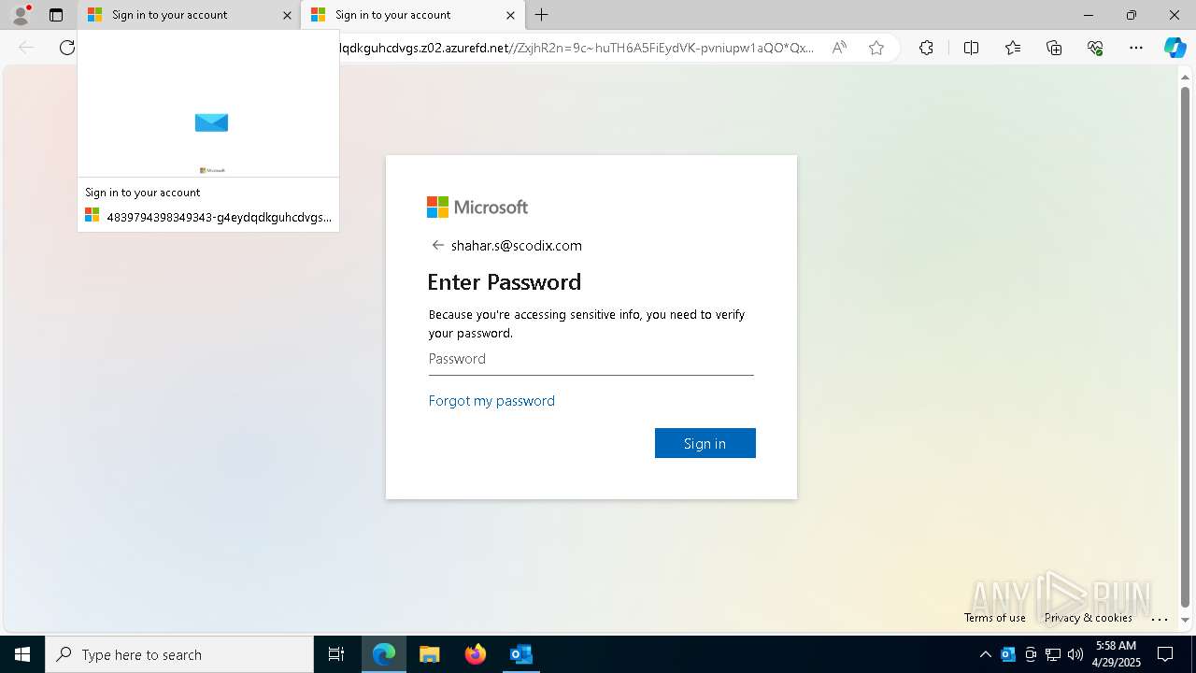Open Favorites list icon
The height and width of the screenshot is (673, 1196).
[x=1013, y=48]
